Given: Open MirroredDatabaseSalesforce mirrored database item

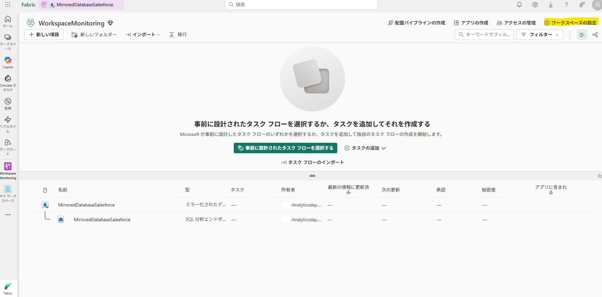Looking at the screenshot, I should [87, 205].
